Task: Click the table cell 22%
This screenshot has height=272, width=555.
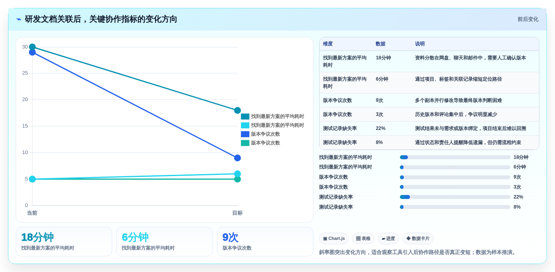Action: pyautogui.click(x=381, y=128)
